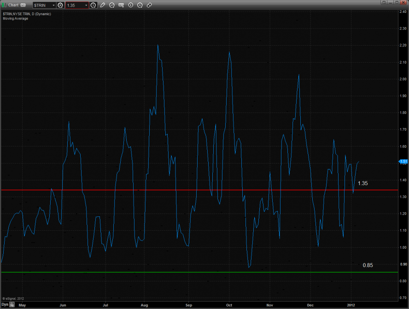Click the Moving Average study label
The image size is (409, 309).
pos(16,18)
